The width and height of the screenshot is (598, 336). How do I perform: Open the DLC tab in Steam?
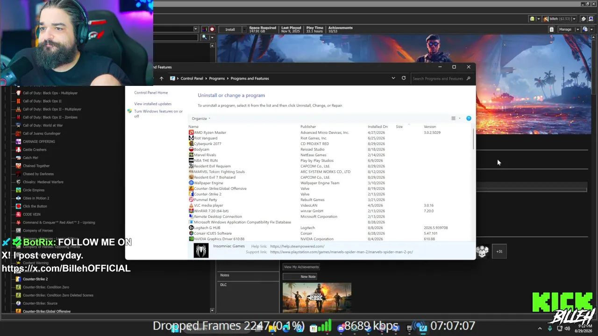[223, 285]
